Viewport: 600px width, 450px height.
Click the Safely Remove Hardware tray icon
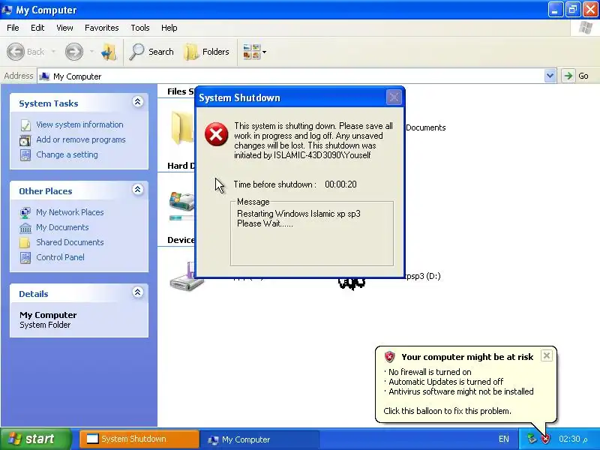coord(532,439)
